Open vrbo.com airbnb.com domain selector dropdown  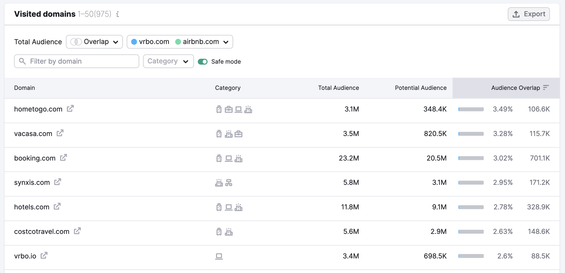point(180,42)
